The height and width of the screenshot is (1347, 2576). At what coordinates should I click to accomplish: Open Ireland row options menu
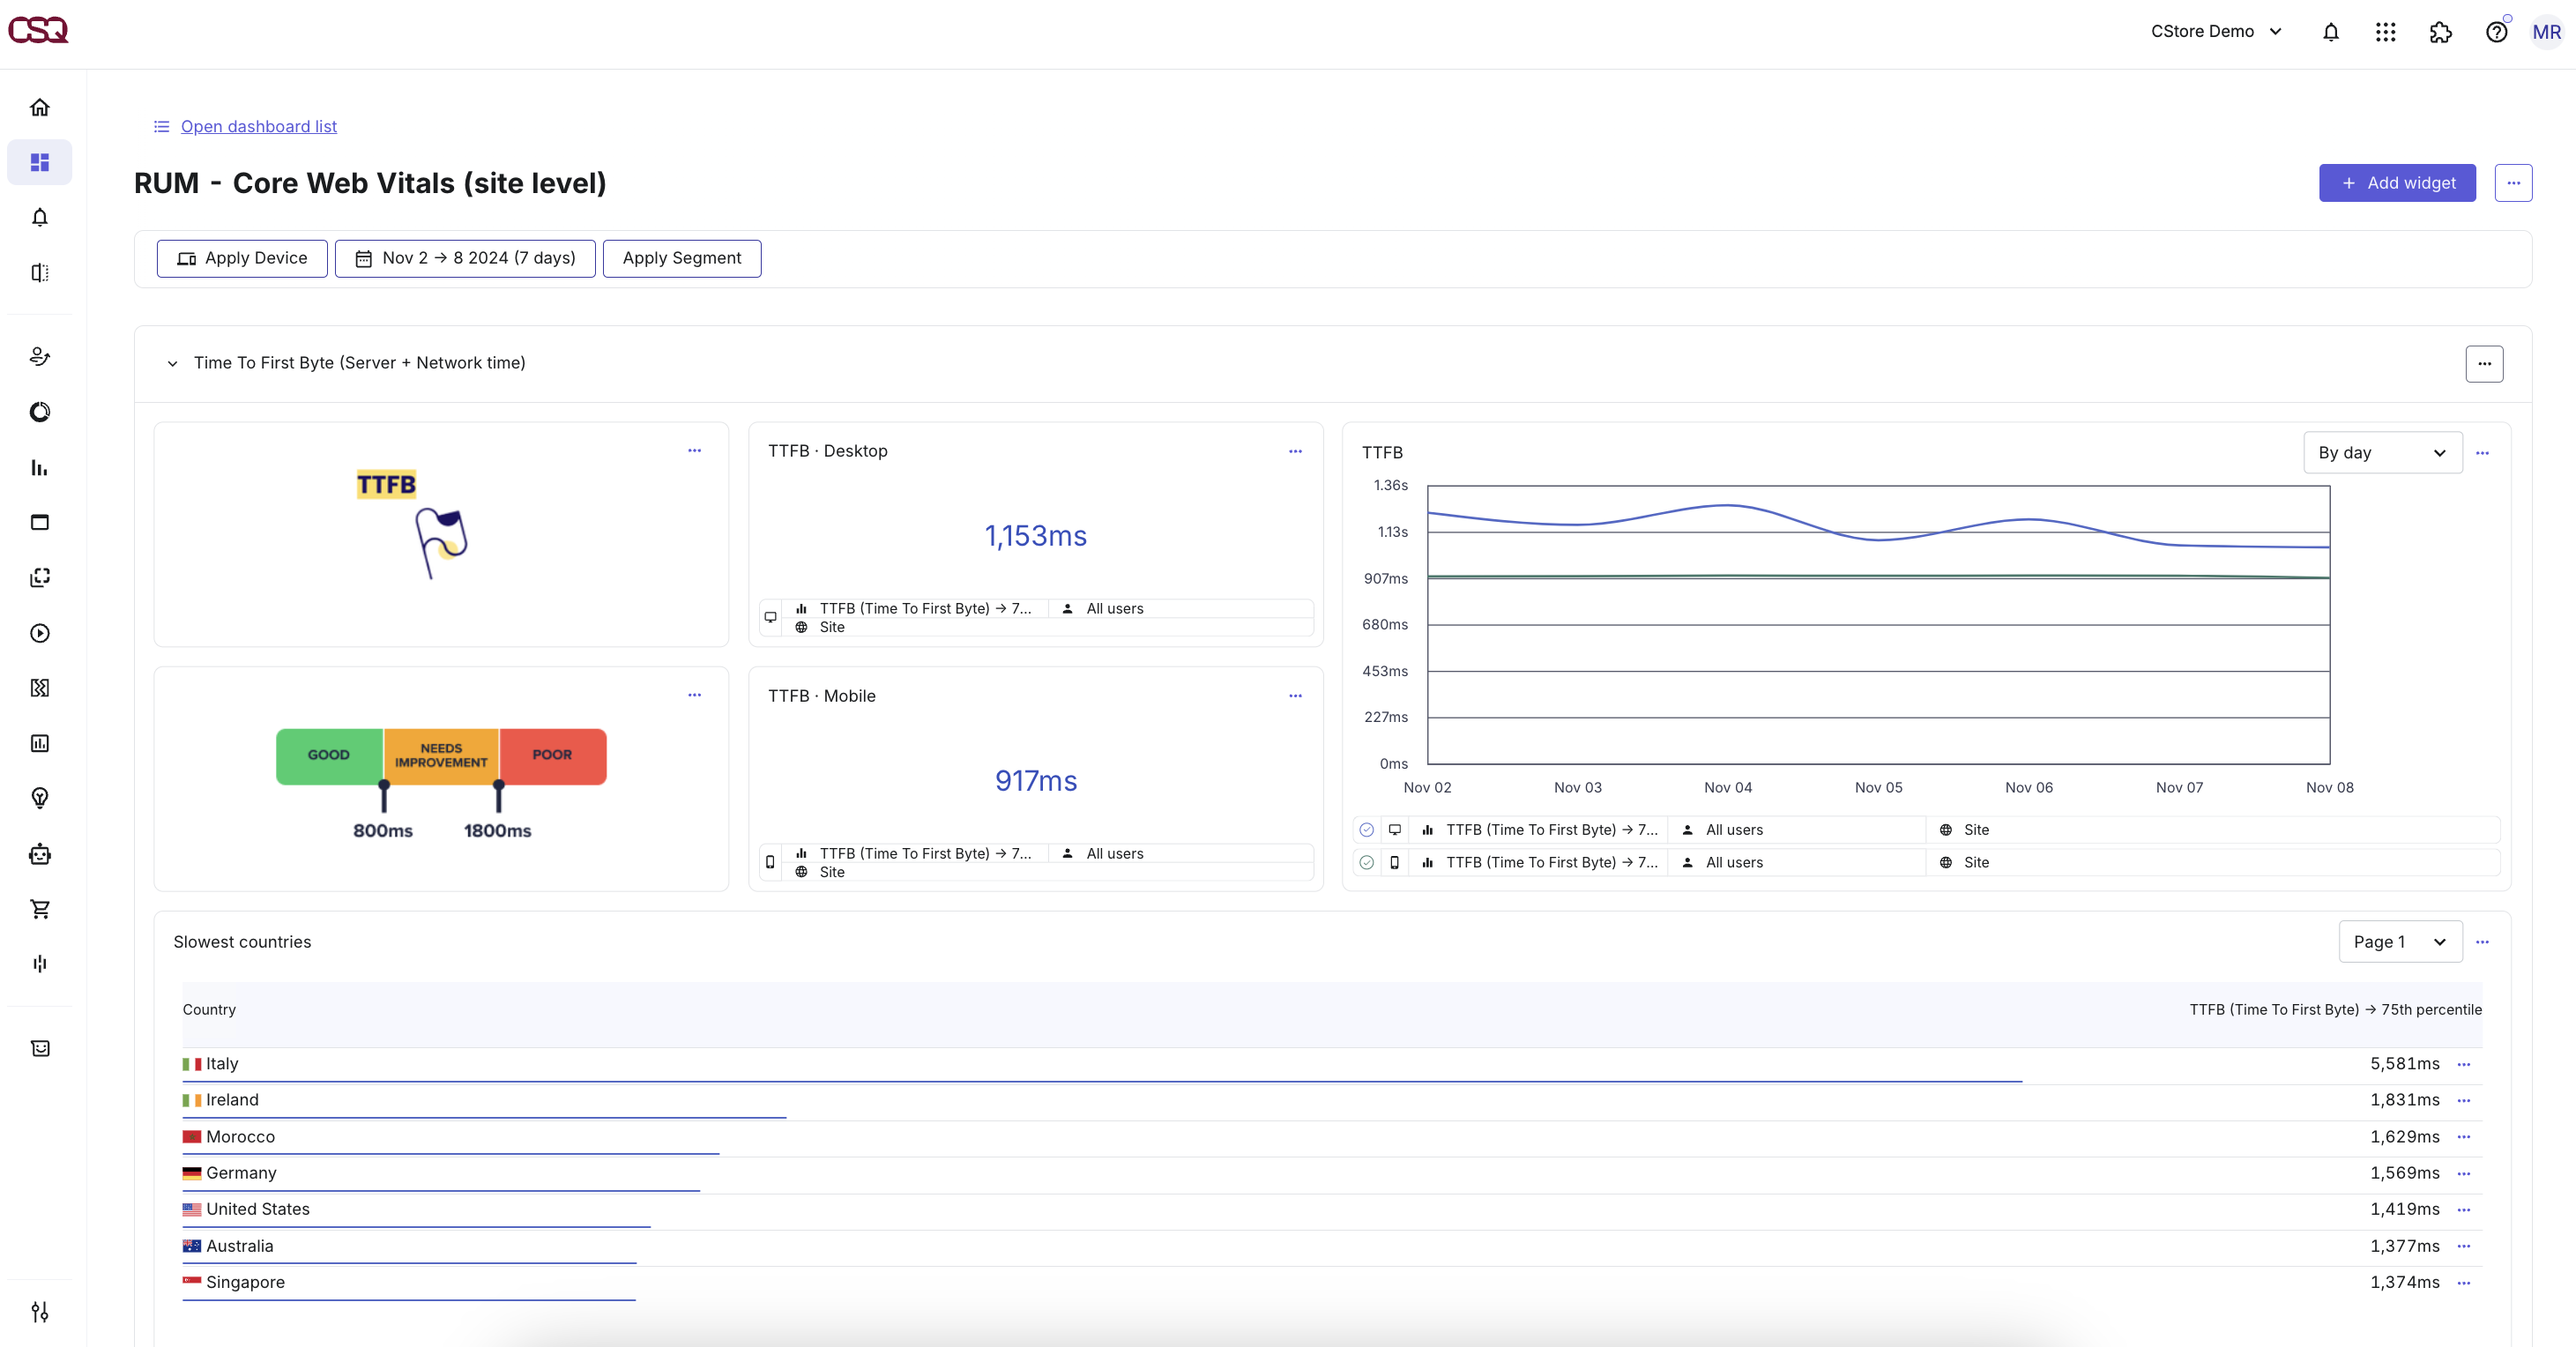point(2464,1101)
